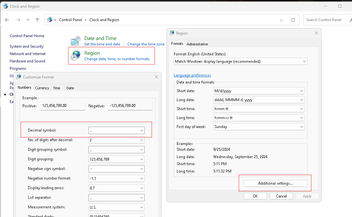Close the Customize Format dialog
This screenshot has width=352, height=217.
tap(156, 77)
